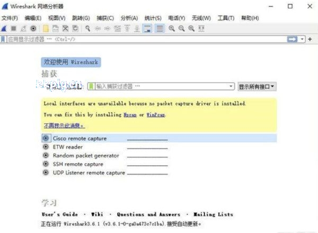Apply display filter with the arrow button
The height and width of the screenshot is (233, 318).
tap(292, 39)
